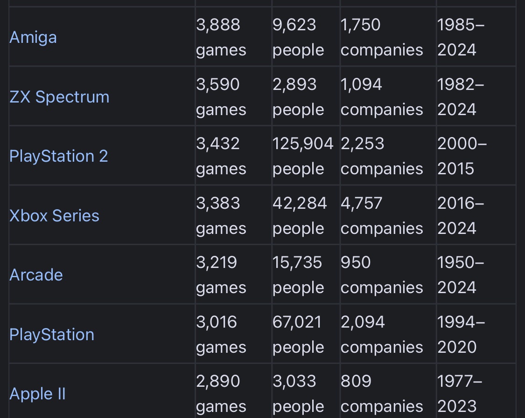Click the 1950–2024 years cell for Arcade

(476, 274)
